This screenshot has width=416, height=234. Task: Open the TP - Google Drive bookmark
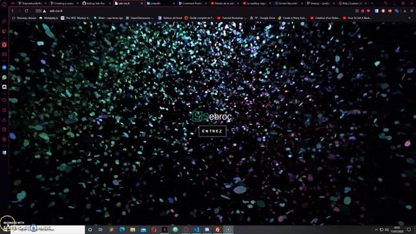263,18
